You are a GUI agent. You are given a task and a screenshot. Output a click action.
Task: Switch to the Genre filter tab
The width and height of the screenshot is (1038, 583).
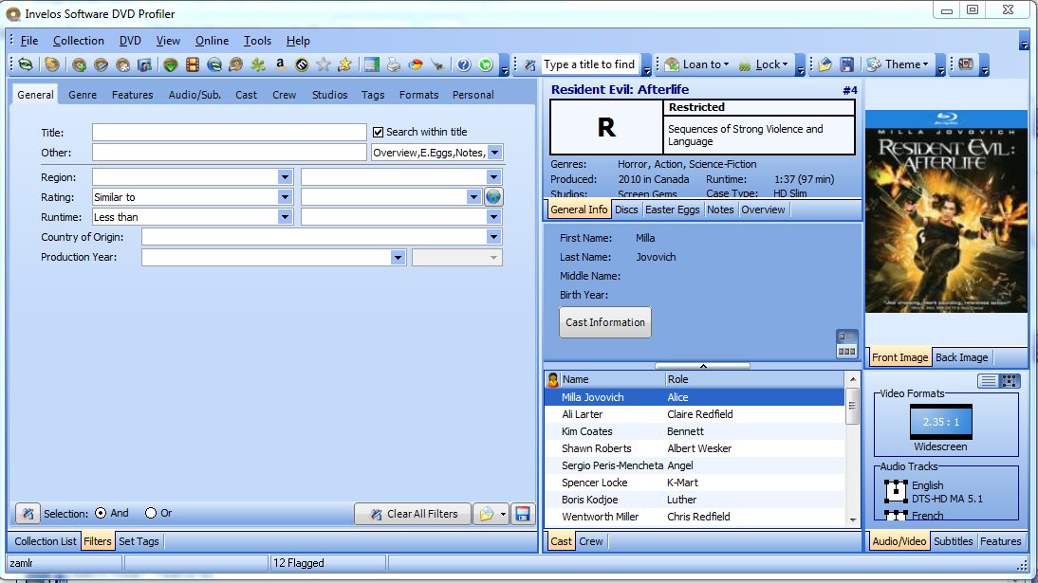coord(83,96)
